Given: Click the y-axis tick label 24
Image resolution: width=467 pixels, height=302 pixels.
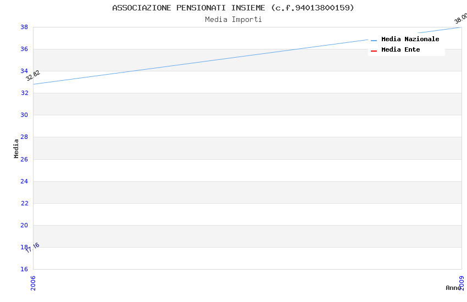Looking at the screenshot, I should click(x=24, y=181).
